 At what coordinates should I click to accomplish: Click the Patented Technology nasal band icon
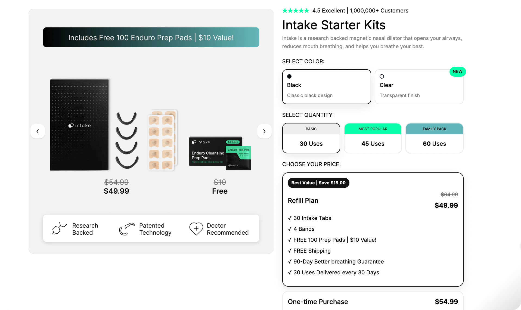point(127,229)
